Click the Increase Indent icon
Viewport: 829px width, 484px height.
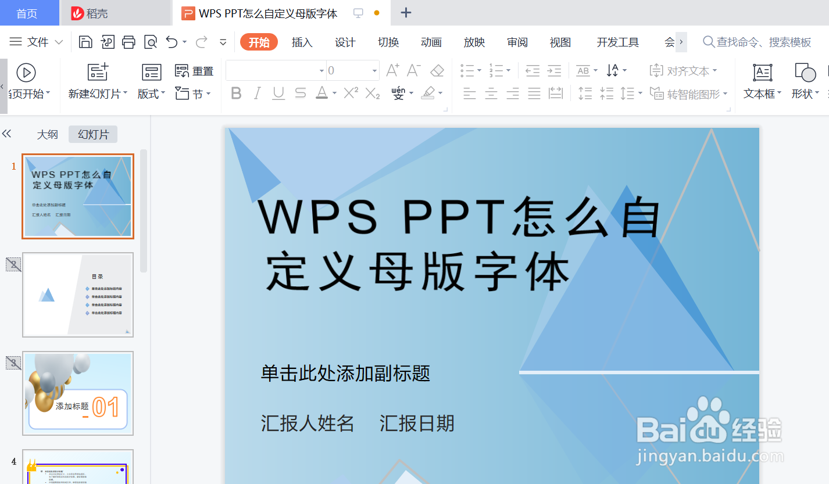(x=555, y=71)
